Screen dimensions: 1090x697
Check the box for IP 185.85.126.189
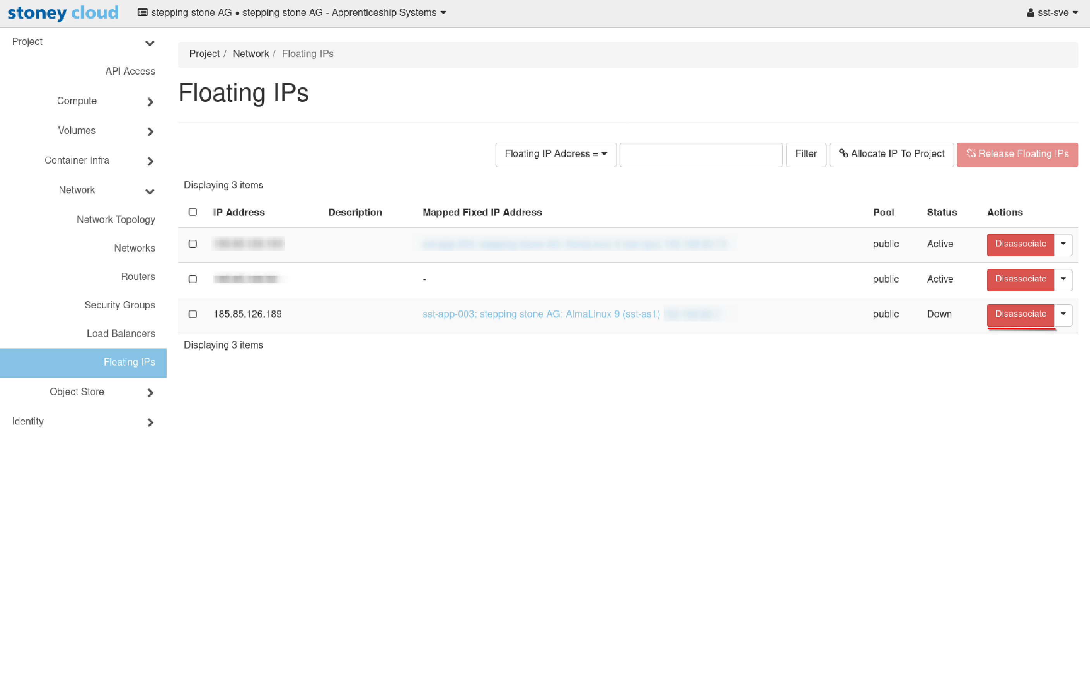[193, 314]
